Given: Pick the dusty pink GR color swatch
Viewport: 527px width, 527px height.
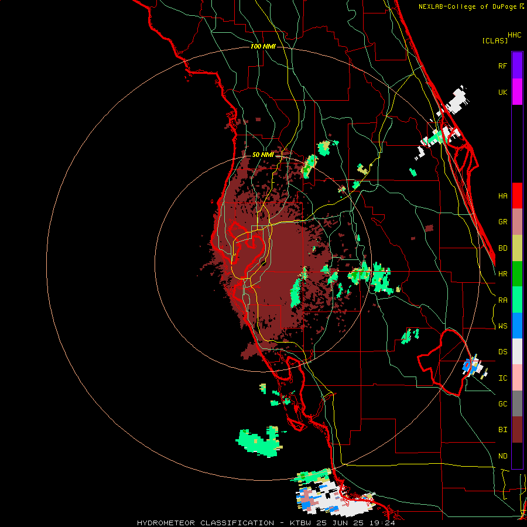Looking at the screenshot, I should click(517, 222).
